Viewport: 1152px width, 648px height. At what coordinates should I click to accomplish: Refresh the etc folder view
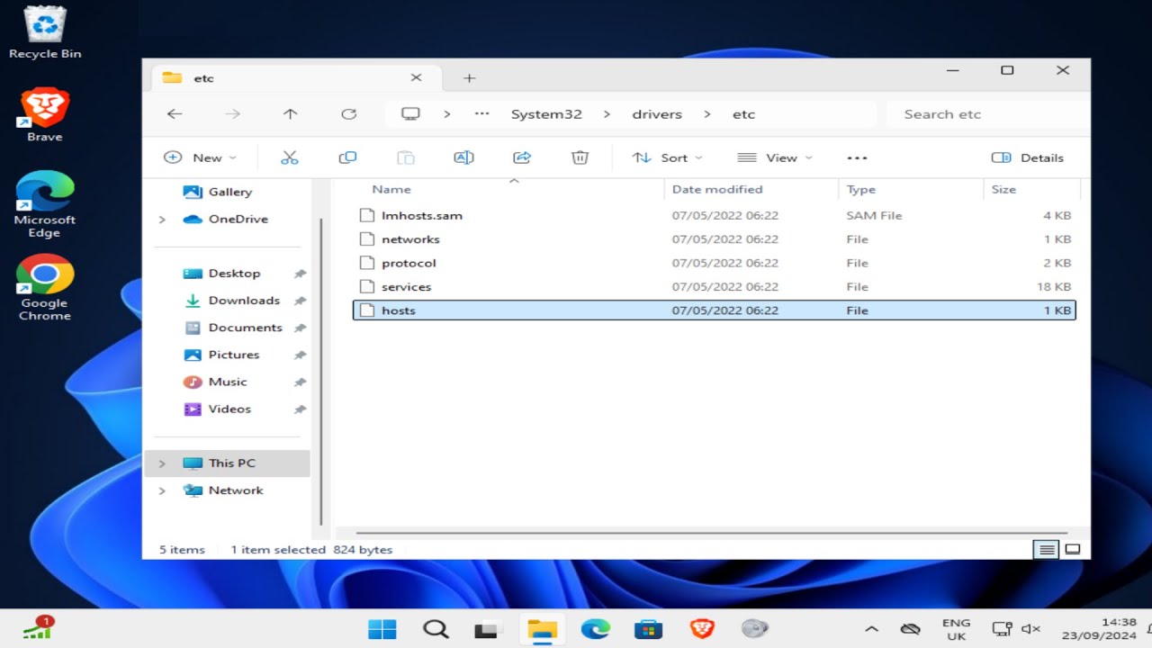[348, 114]
